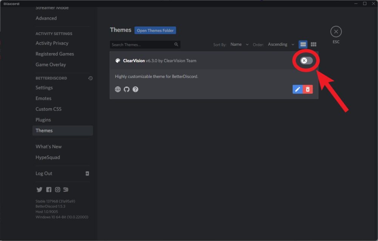Image resolution: width=378 pixels, height=241 pixels.
Task: Switch themes to list view
Action: point(303,44)
